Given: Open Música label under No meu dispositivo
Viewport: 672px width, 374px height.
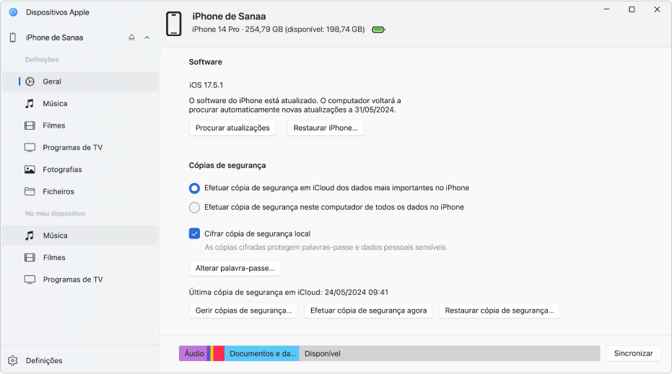Looking at the screenshot, I should pos(56,236).
